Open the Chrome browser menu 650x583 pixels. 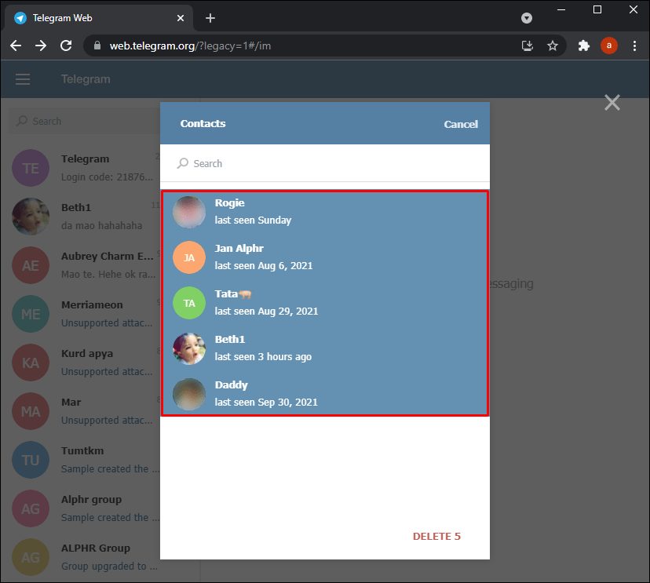click(x=635, y=46)
